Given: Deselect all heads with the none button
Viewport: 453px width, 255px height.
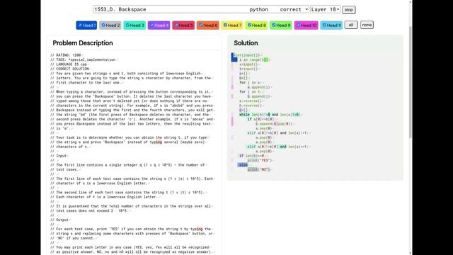Looking at the screenshot, I should pos(367,25).
